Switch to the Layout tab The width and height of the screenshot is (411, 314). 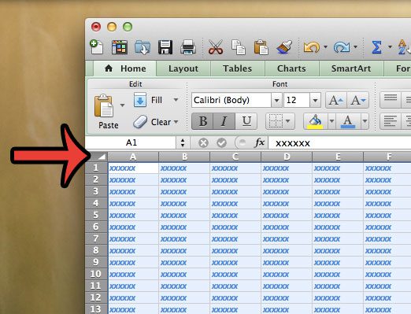pos(183,68)
